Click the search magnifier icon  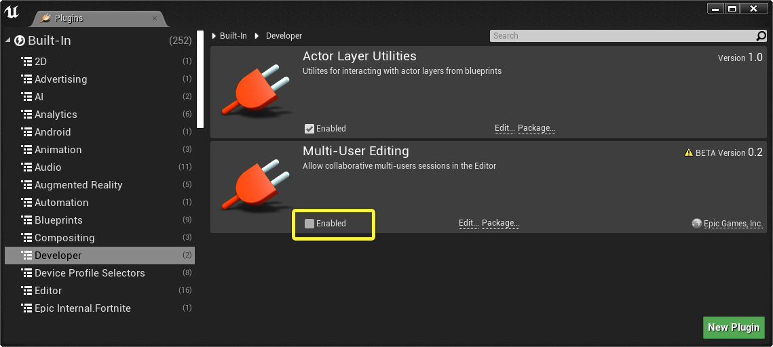click(761, 36)
